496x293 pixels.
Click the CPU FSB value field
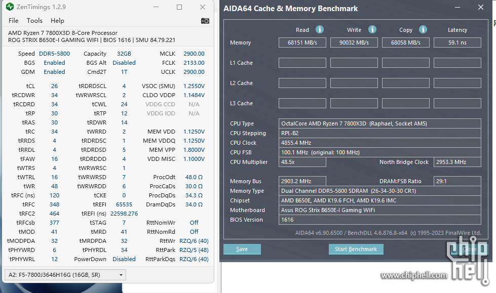click(380, 152)
